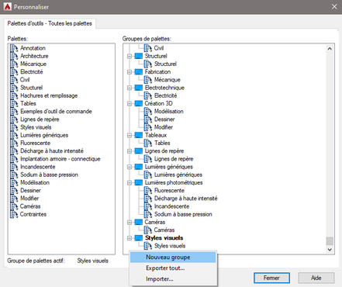
Task: Collapse the Styles visuels group
Action: (x=130, y=238)
